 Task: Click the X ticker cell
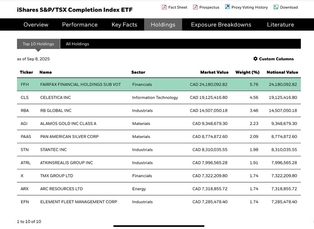tap(22, 176)
